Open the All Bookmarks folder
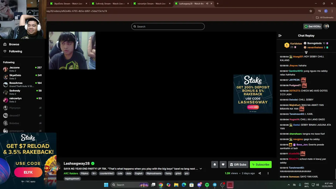The image size is (336, 189). [325, 18]
